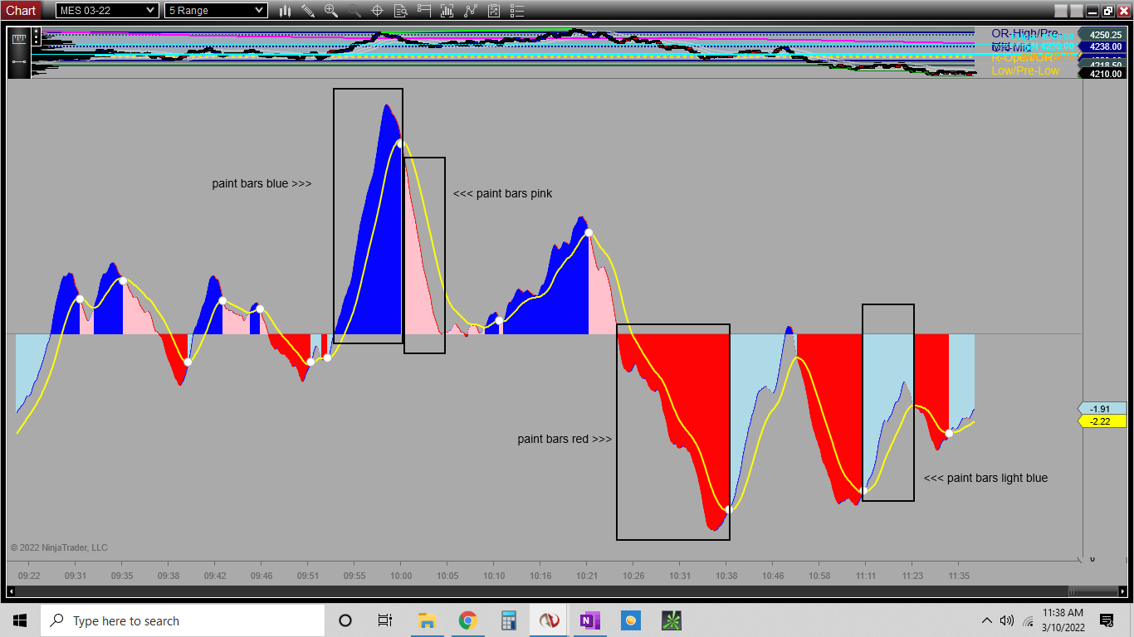Open the Indicators line-graph icon
This screenshot has height=637, width=1134.
471,11
